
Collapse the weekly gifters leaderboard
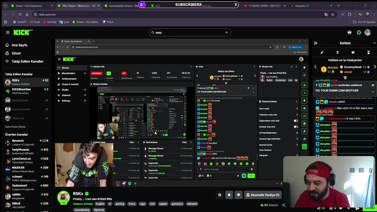[345, 78]
